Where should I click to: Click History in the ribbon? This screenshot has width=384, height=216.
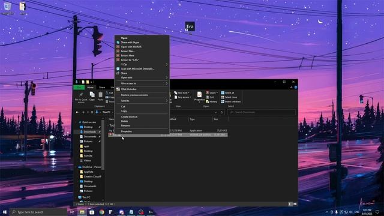(211, 101)
